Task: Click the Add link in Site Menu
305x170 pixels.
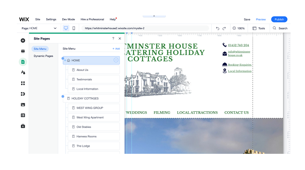Action: pos(116,48)
